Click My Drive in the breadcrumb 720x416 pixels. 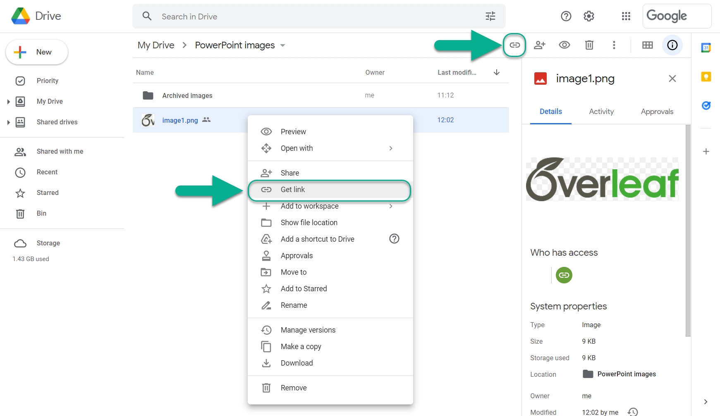[156, 45]
